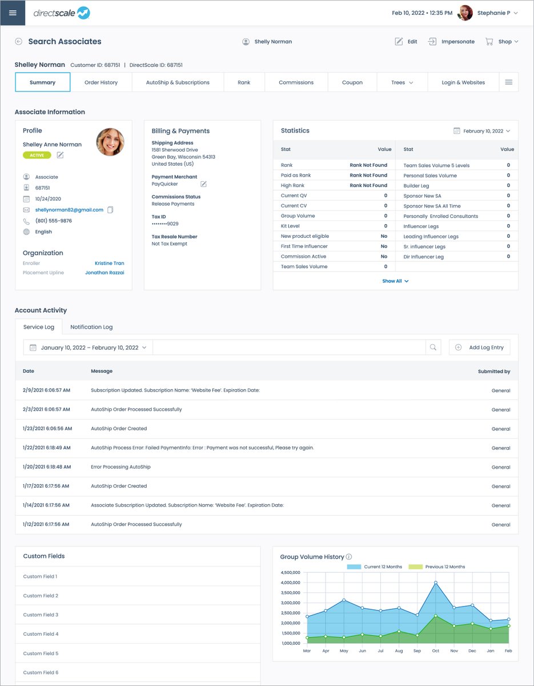
Task: Open the hamburger main menu
Action: (x=13, y=13)
